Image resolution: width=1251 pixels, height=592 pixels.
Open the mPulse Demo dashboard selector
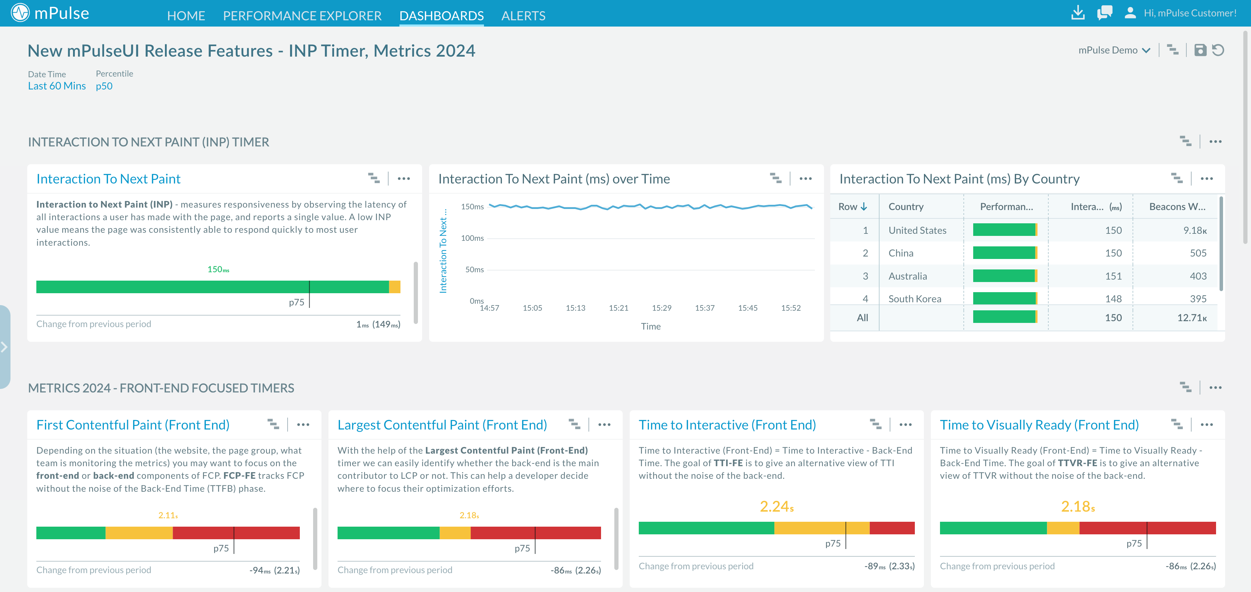click(1114, 50)
